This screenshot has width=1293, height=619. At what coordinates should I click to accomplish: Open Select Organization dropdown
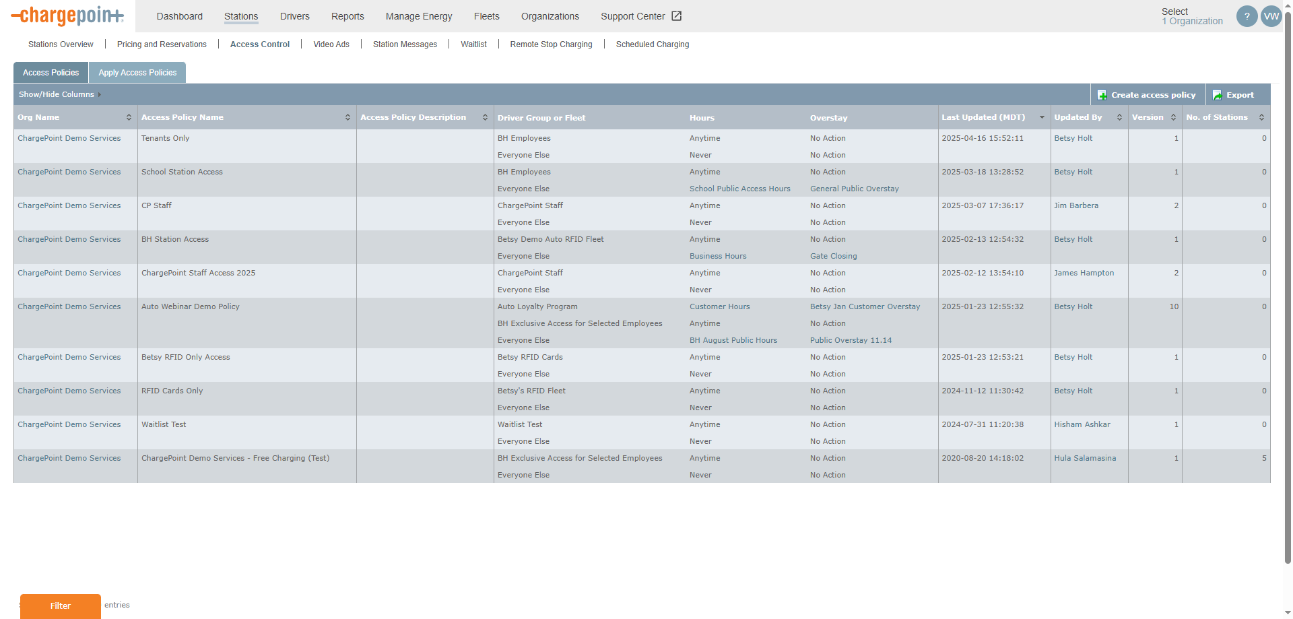pyautogui.click(x=1192, y=16)
